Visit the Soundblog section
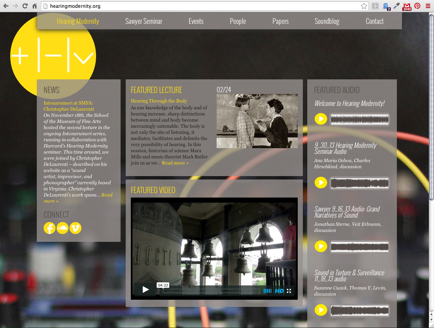434x328 pixels. tap(327, 21)
